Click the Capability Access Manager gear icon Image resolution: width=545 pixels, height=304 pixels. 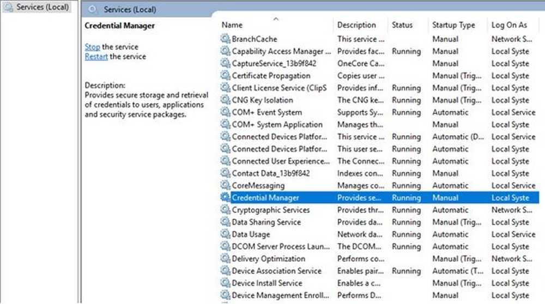225,51
